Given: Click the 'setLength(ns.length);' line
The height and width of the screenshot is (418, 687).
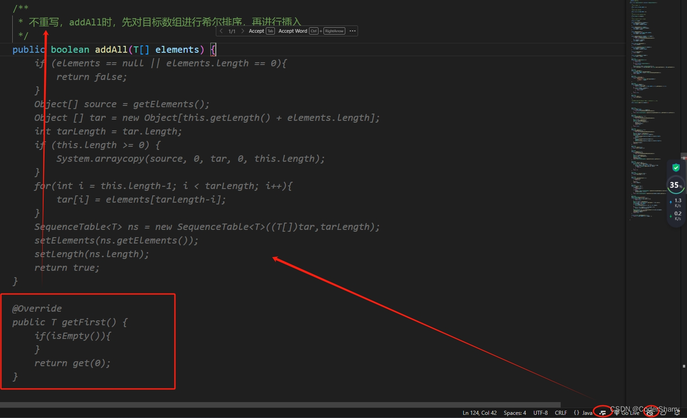Looking at the screenshot, I should 92,254.
